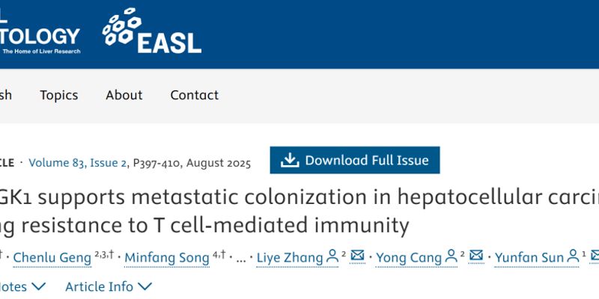Go to the Contact page
599x299 pixels.
[x=194, y=95]
